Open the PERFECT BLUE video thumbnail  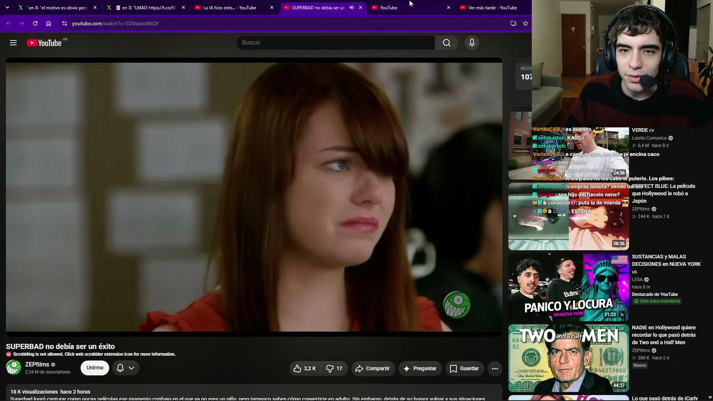point(569,216)
